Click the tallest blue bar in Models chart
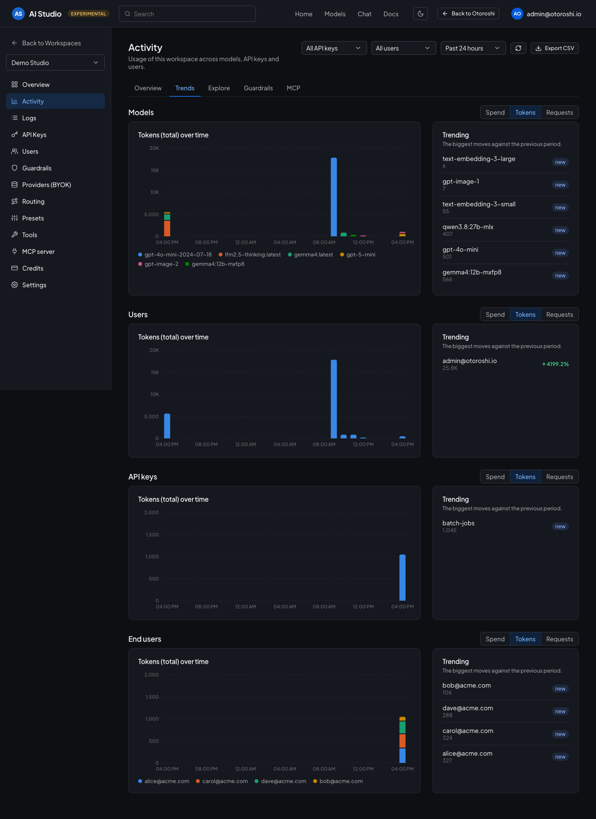Image resolution: width=596 pixels, height=819 pixels. [334, 197]
